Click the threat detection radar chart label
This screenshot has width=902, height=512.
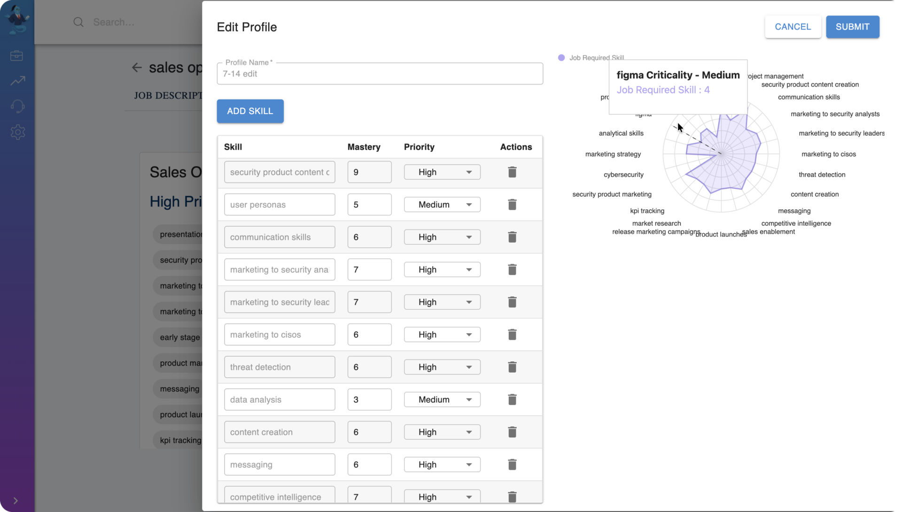click(822, 175)
